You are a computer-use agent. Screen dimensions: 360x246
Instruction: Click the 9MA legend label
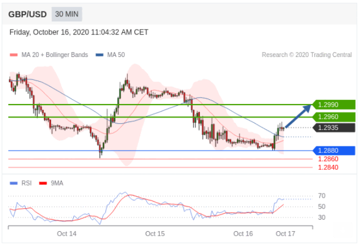[56, 183]
